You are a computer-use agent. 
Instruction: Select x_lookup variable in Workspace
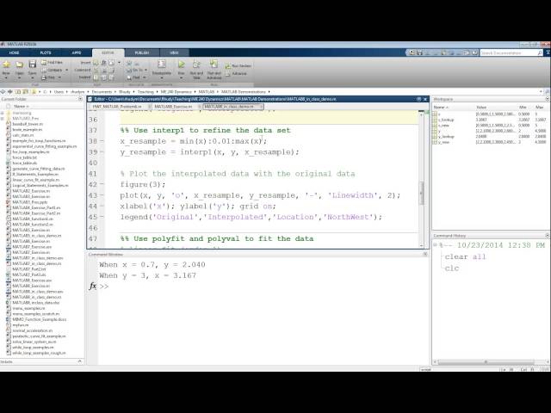tap(446, 120)
